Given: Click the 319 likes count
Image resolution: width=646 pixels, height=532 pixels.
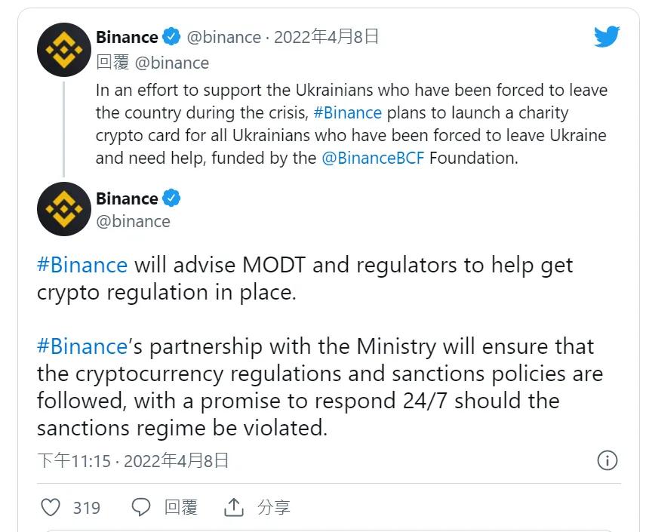Looking at the screenshot, I should click(87, 508).
